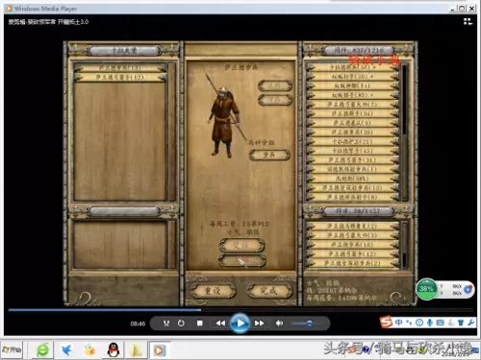Click the 完成 done button
Image resolution: width=481 pixels, height=360 pixels.
coord(269,291)
